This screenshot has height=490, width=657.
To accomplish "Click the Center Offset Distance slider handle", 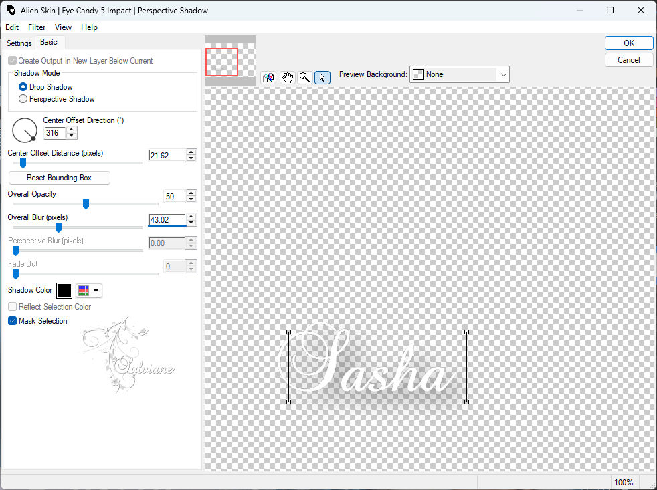I will click(x=23, y=163).
